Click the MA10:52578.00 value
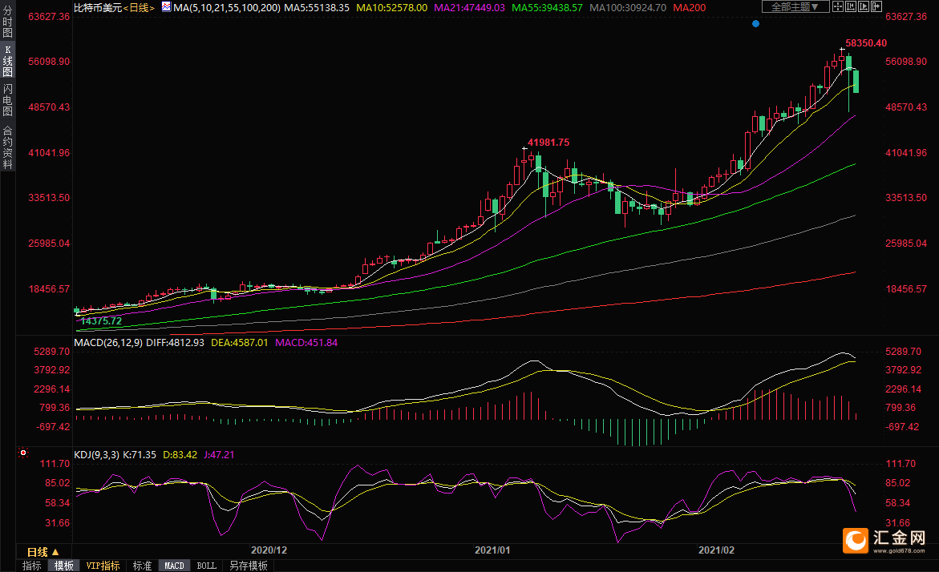The width and height of the screenshot is (939, 572). click(x=391, y=8)
